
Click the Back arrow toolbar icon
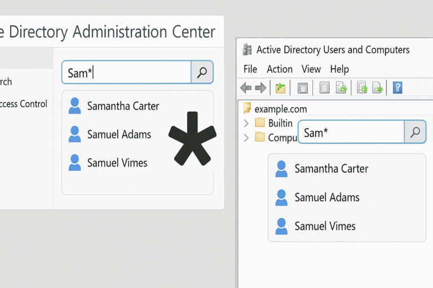[x=246, y=88]
